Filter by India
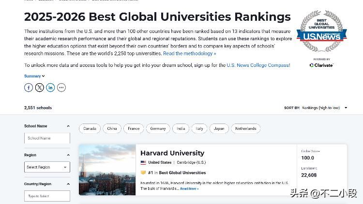 (x=181, y=129)
